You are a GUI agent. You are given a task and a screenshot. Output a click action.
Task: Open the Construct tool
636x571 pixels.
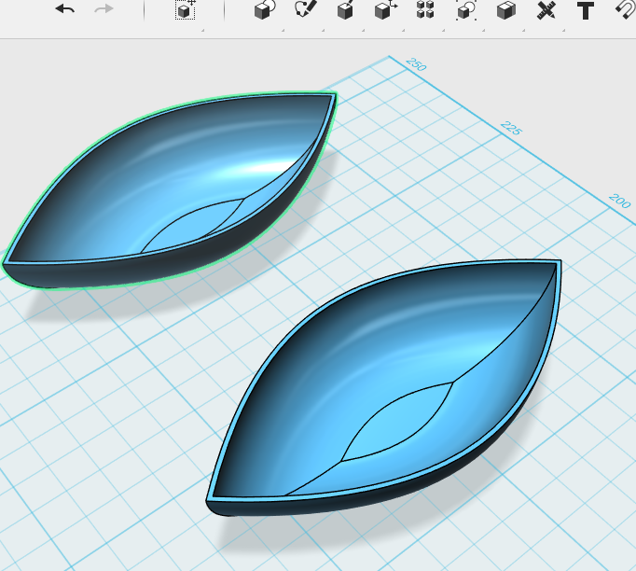click(x=345, y=9)
